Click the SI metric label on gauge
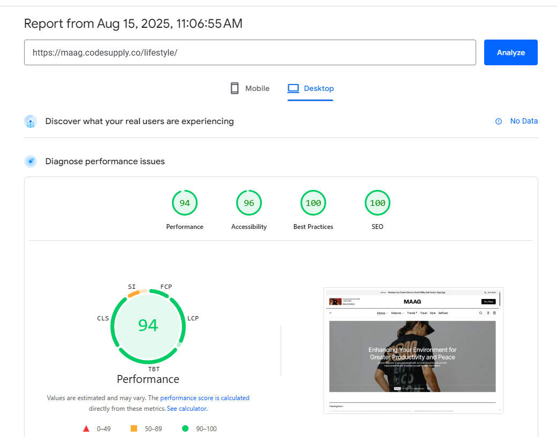This screenshot has height=437, width=557. tap(132, 287)
